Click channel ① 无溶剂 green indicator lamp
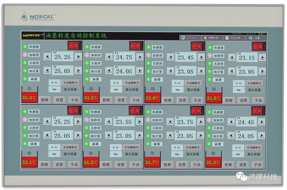This screenshot has height=190, width=287. click(x=25, y=63)
